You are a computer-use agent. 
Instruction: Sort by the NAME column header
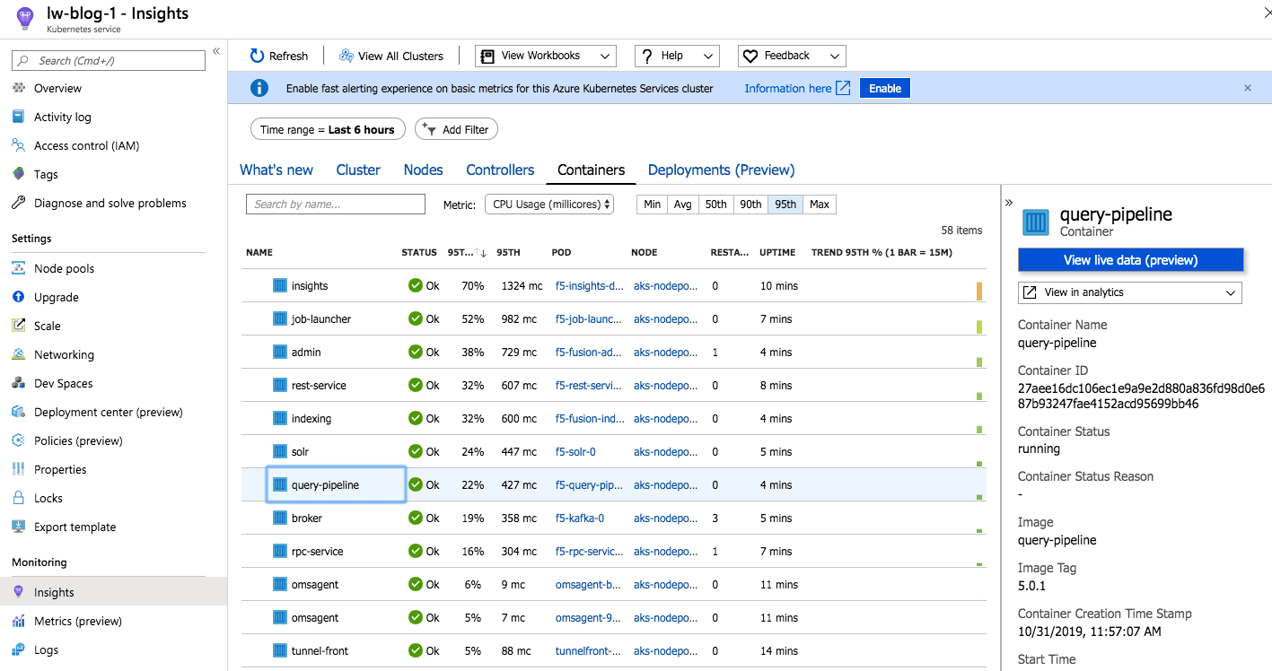(259, 253)
